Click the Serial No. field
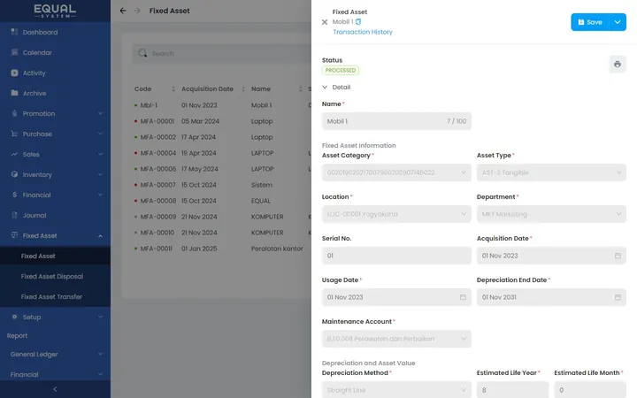The height and width of the screenshot is (398, 637). 396,256
